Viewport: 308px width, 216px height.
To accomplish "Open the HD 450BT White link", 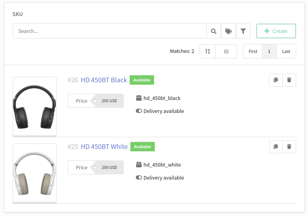I will [x=104, y=147].
